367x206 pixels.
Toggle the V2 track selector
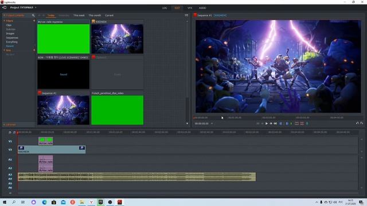coord(10,150)
